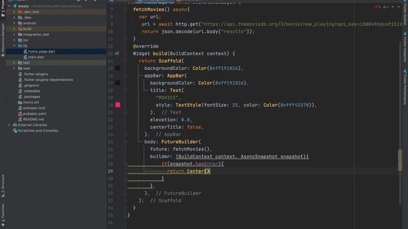
Task: Collapse the lib folder chevron
Action: (x=14, y=46)
